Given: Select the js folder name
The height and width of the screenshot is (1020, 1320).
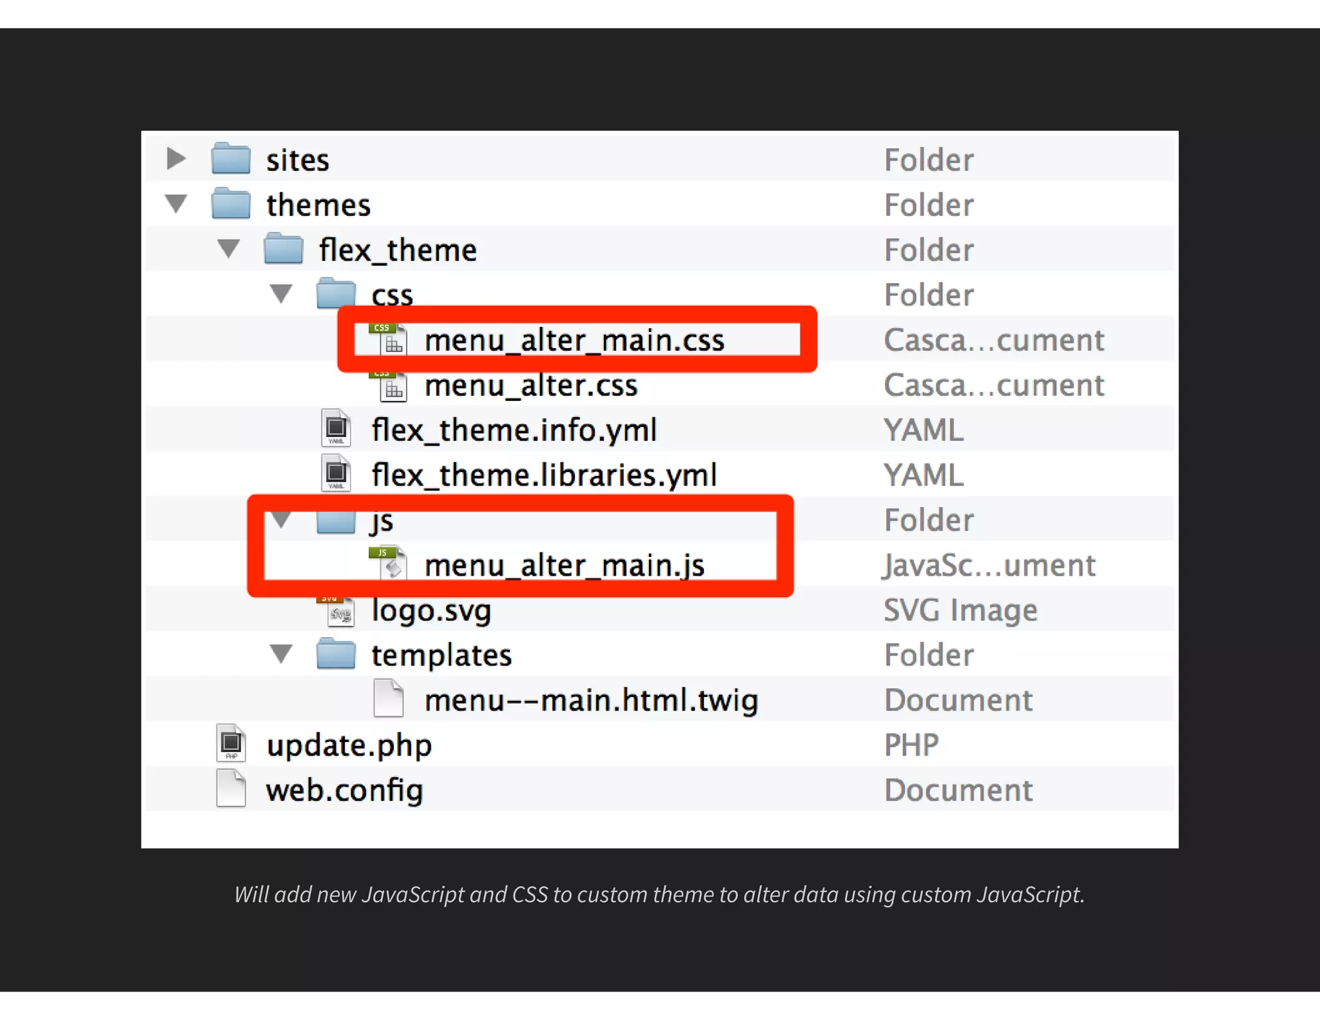Looking at the screenshot, I should [x=382, y=522].
